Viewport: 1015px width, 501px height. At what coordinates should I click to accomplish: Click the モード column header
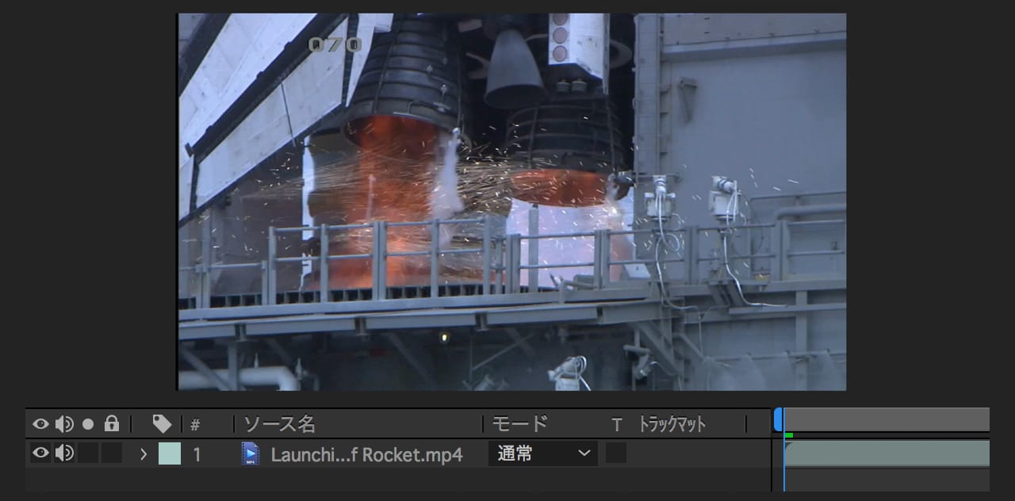[519, 424]
